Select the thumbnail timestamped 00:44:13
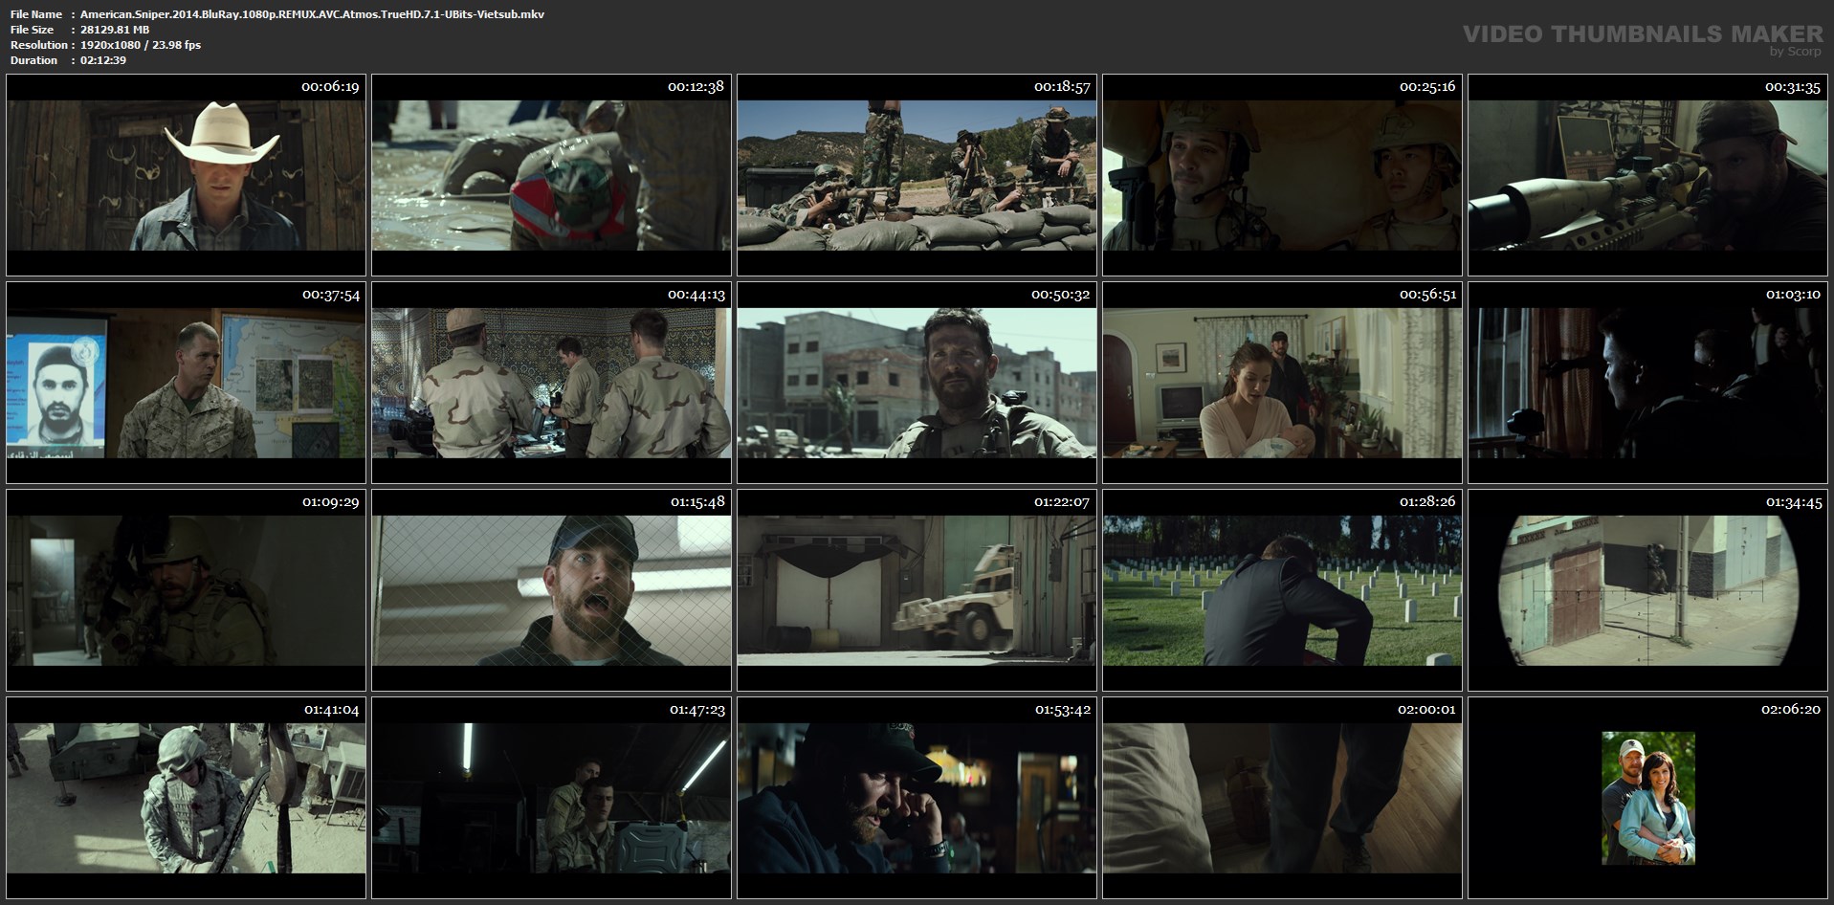 [551, 383]
